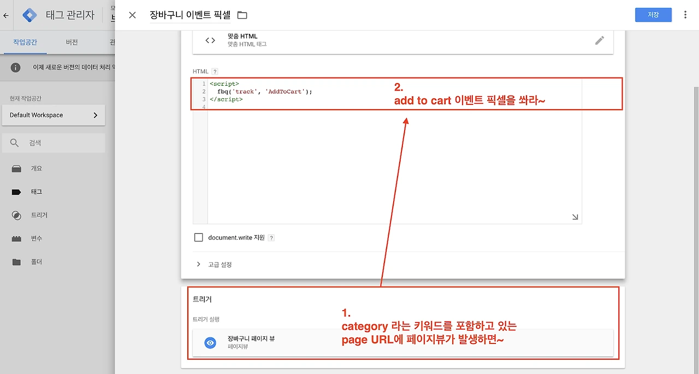This screenshot has height=374, width=699.
Task: Open 개요 overview in sidebar
Action: pyautogui.click(x=36, y=168)
